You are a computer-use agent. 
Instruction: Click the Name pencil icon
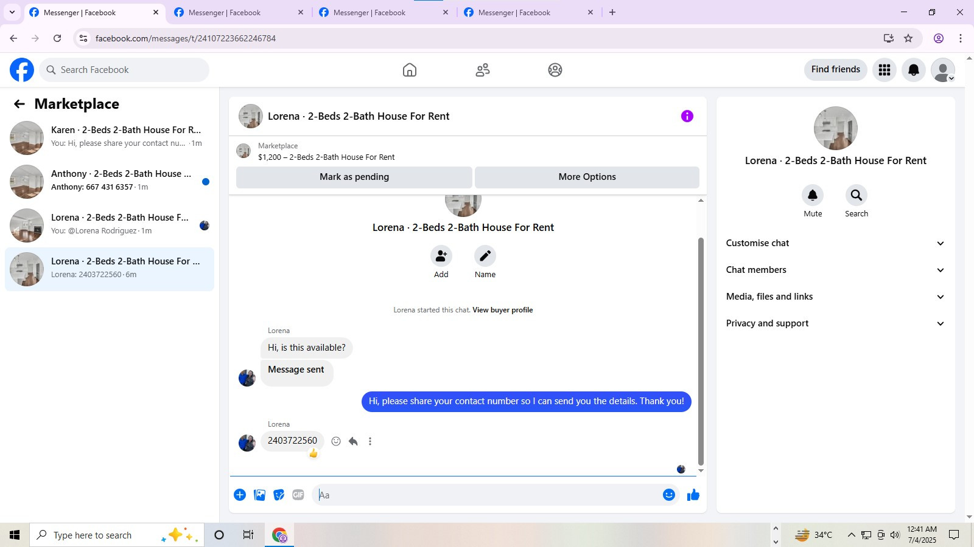tap(485, 256)
